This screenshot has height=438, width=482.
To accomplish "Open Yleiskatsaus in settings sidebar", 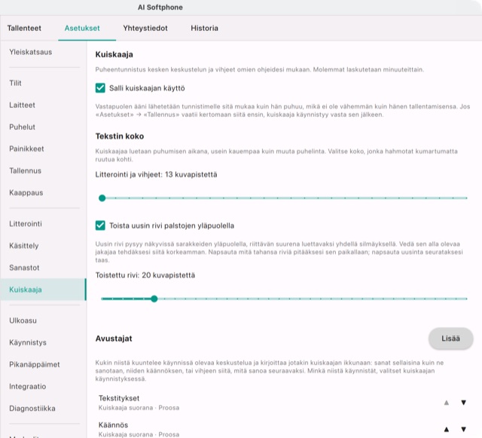I will pos(43,52).
